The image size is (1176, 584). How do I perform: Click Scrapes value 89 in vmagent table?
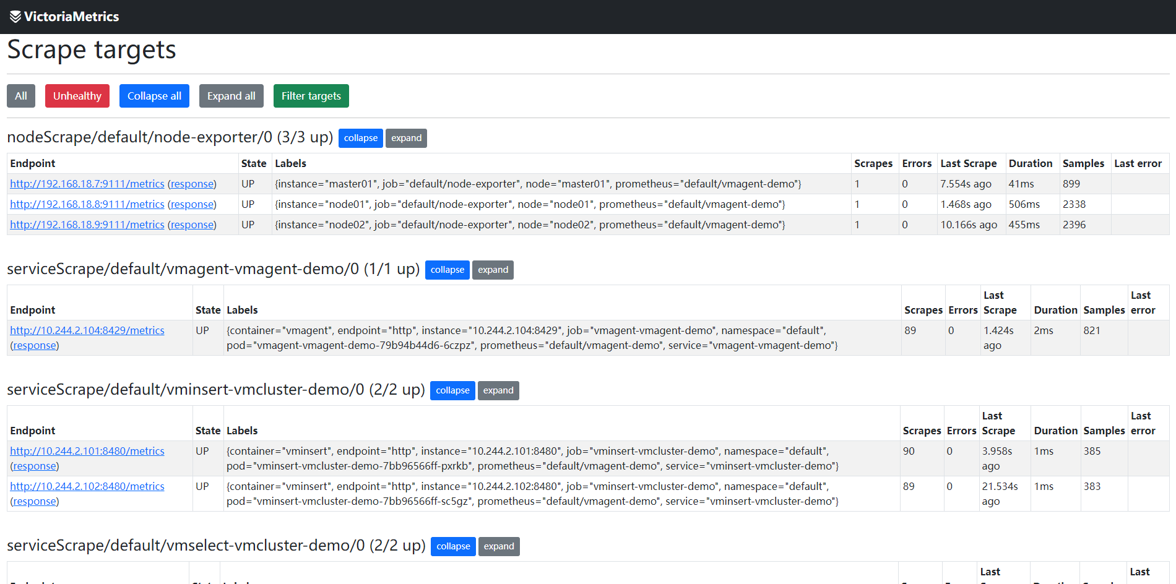pos(910,330)
